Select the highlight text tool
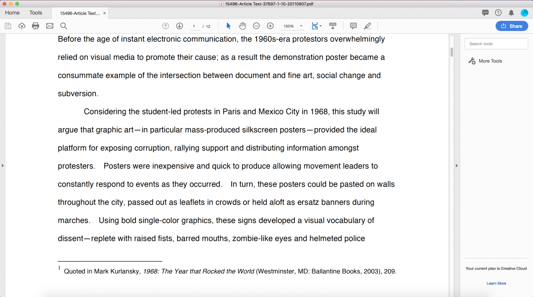The height and width of the screenshot is (297, 533). tap(367, 26)
